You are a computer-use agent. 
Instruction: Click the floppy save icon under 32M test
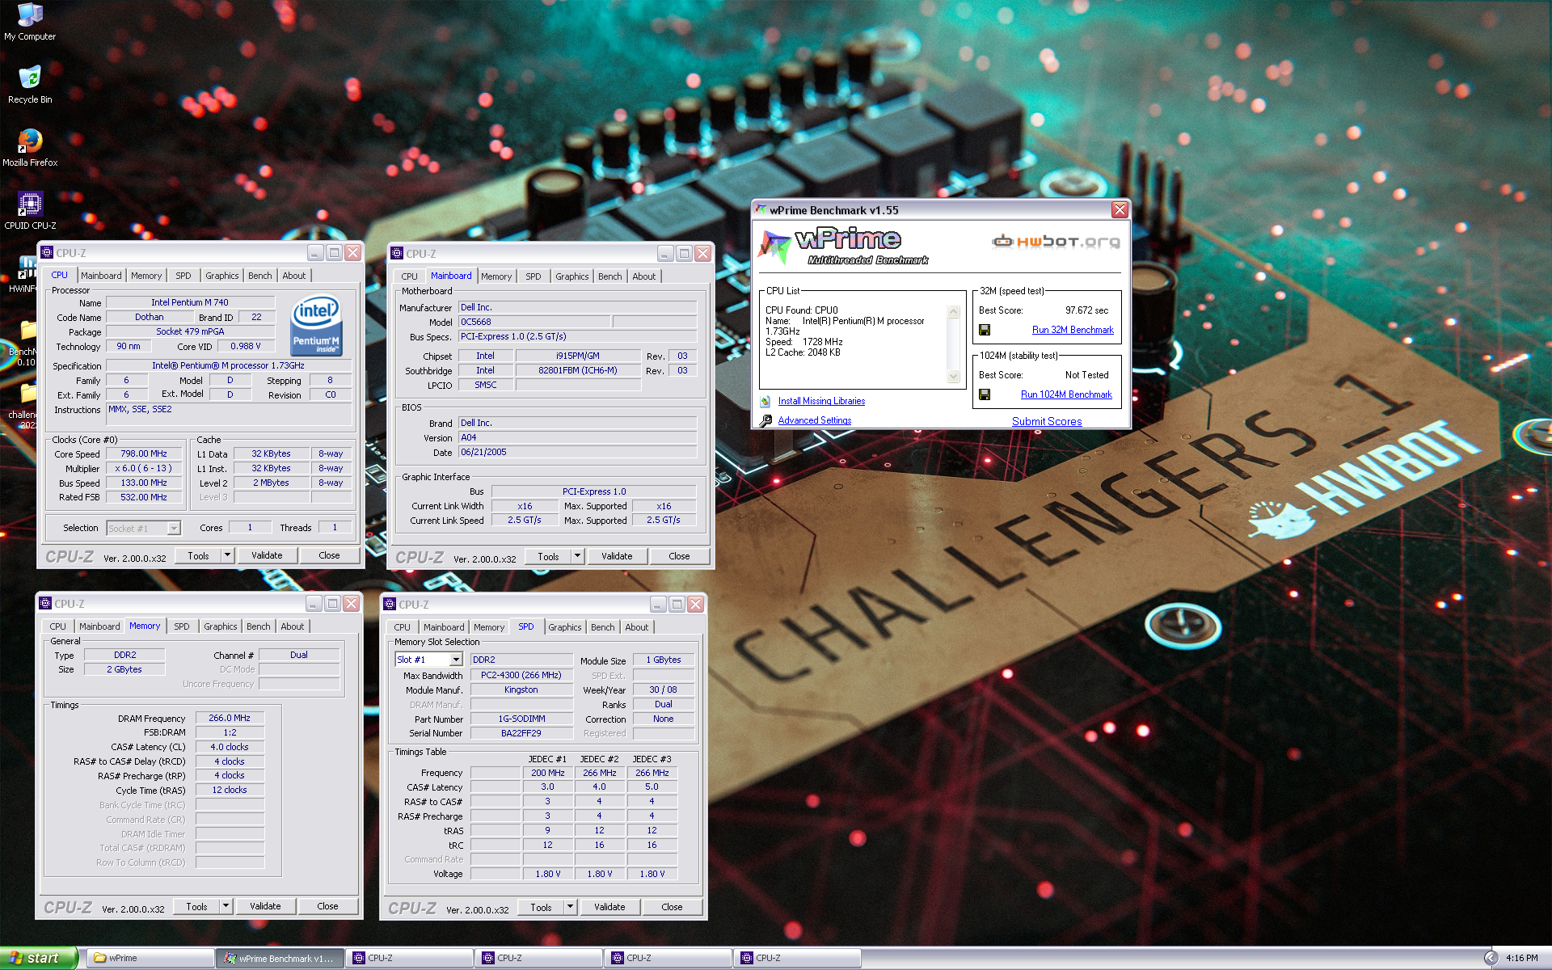(985, 330)
